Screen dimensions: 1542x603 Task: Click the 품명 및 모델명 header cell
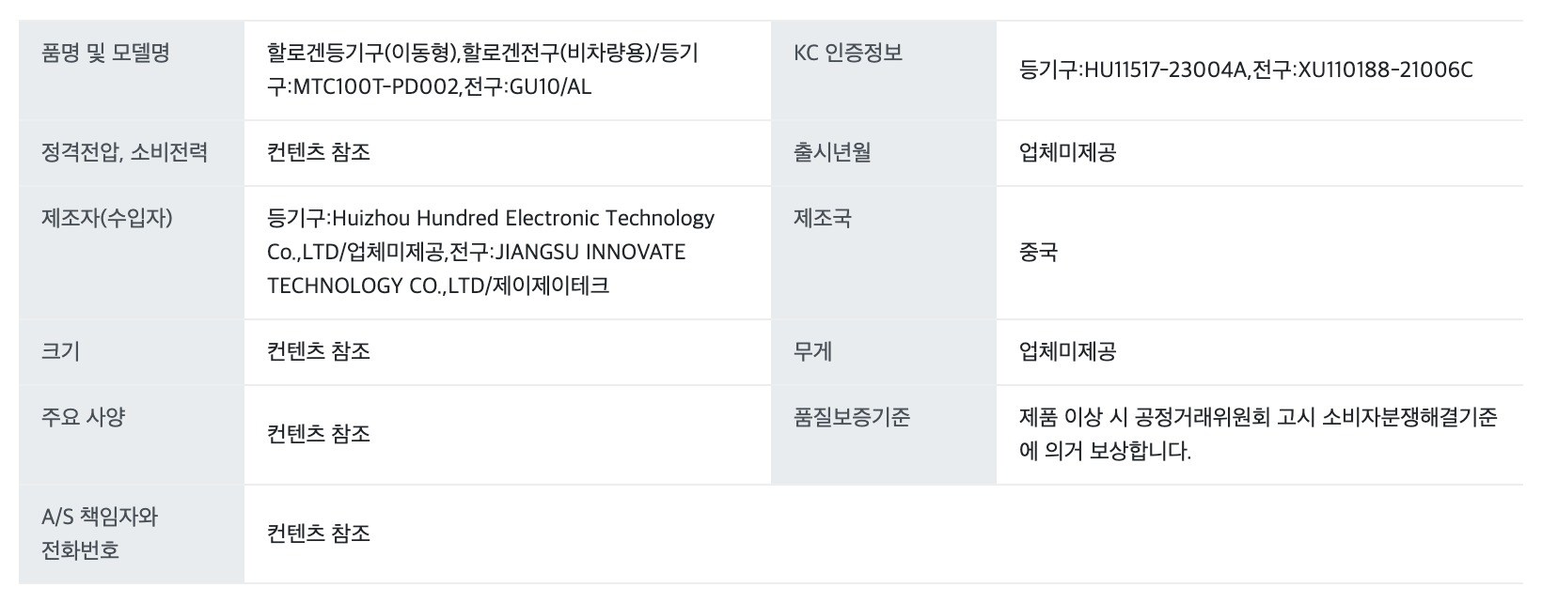point(105,53)
